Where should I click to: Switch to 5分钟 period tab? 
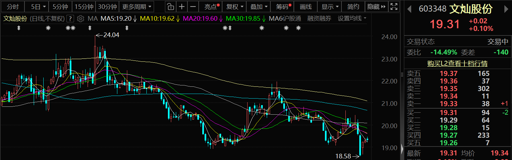(60, 7)
